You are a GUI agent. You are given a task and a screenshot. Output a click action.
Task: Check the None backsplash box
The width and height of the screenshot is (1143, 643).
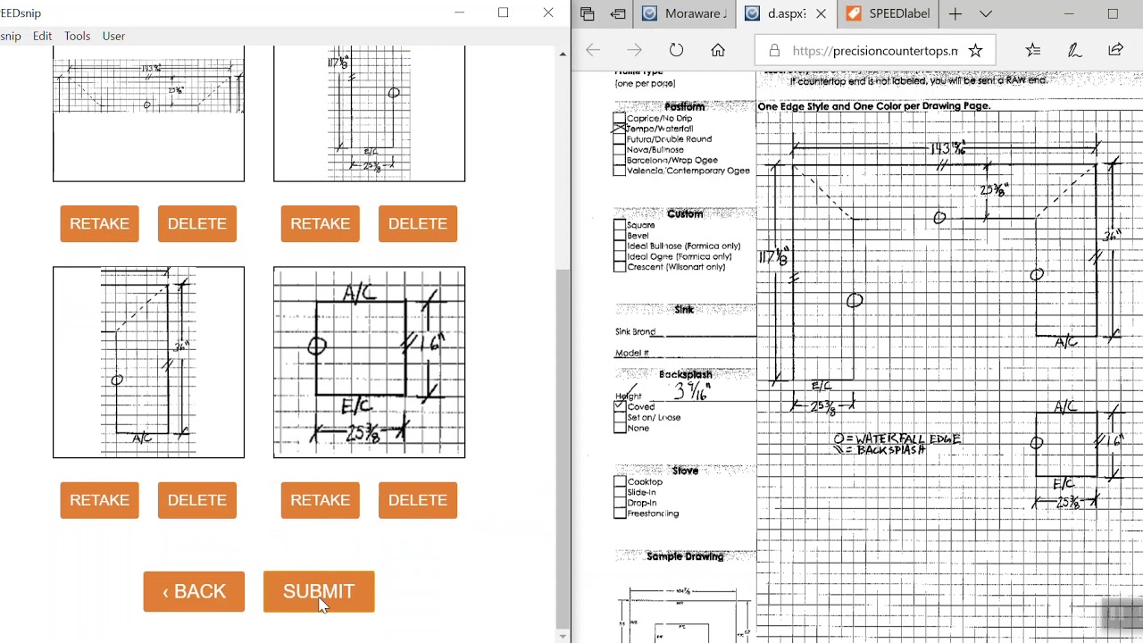pyautogui.click(x=620, y=428)
